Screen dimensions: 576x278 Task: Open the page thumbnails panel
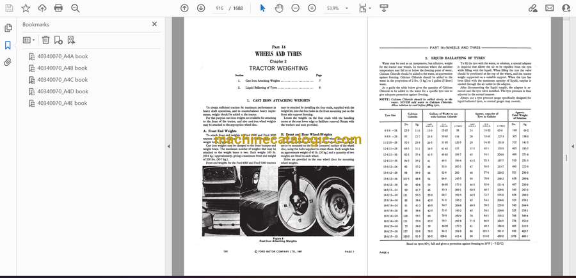pos(8,28)
